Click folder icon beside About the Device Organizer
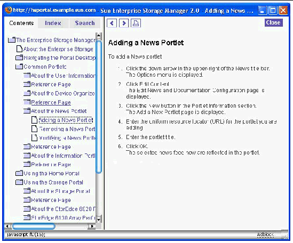The height and width of the screenshot is (243, 293). (27, 93)
